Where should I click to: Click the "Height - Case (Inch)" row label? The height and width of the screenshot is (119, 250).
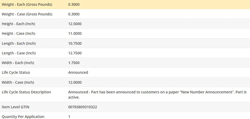[x=18, y=33]
